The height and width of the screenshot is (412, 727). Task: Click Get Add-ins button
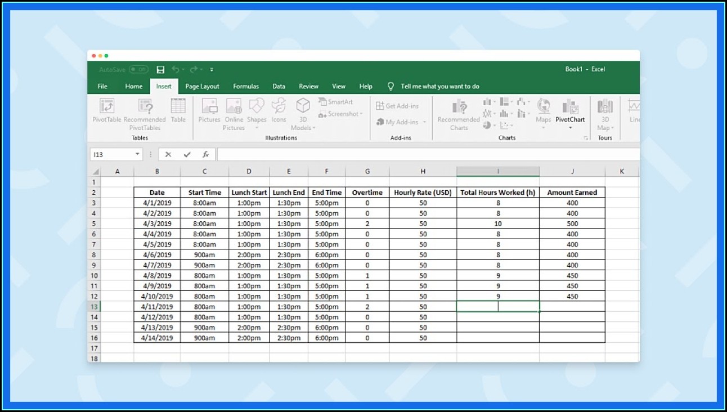pos(397,106)
